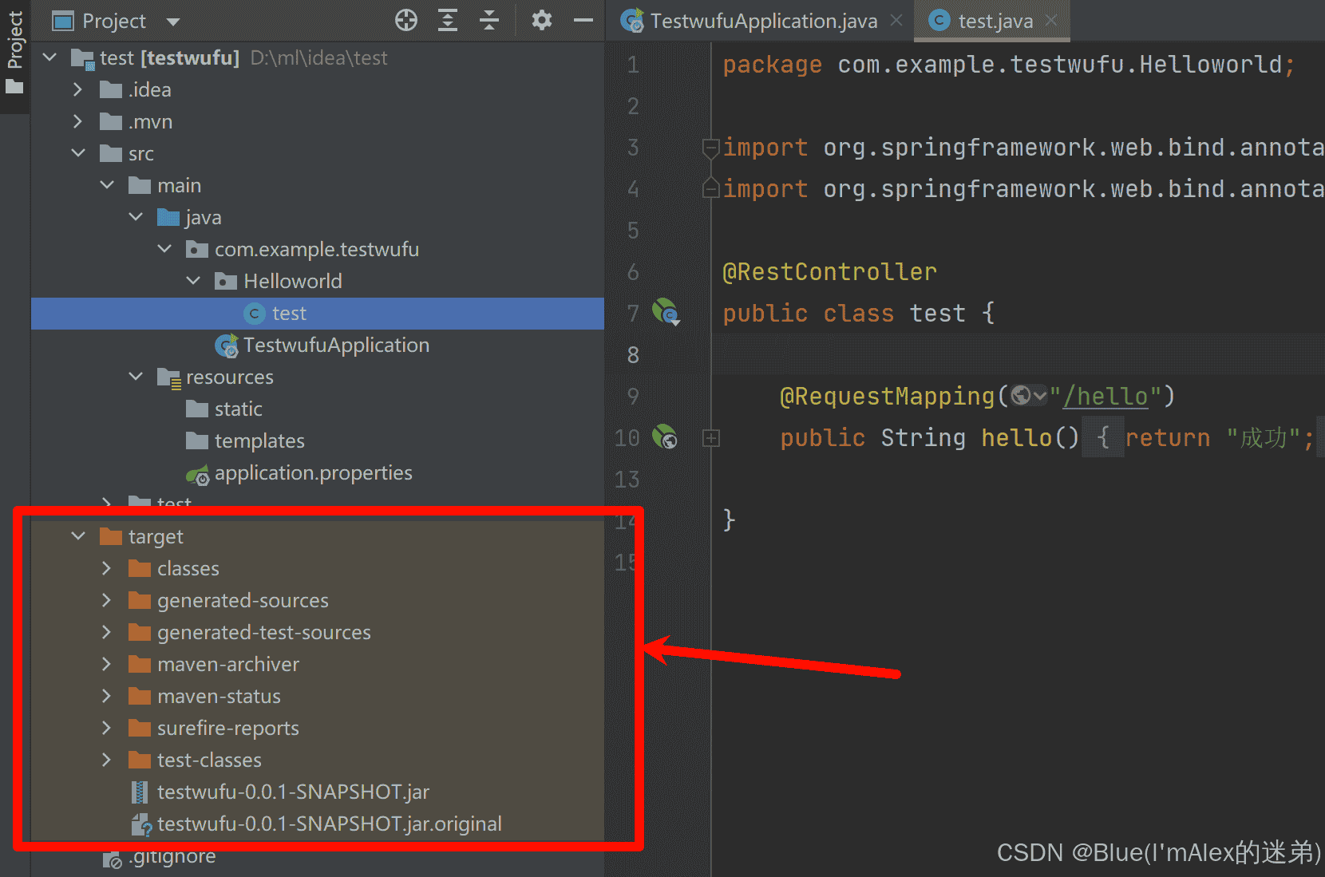Click the /hello mapping link

[x=1105, y=395]
